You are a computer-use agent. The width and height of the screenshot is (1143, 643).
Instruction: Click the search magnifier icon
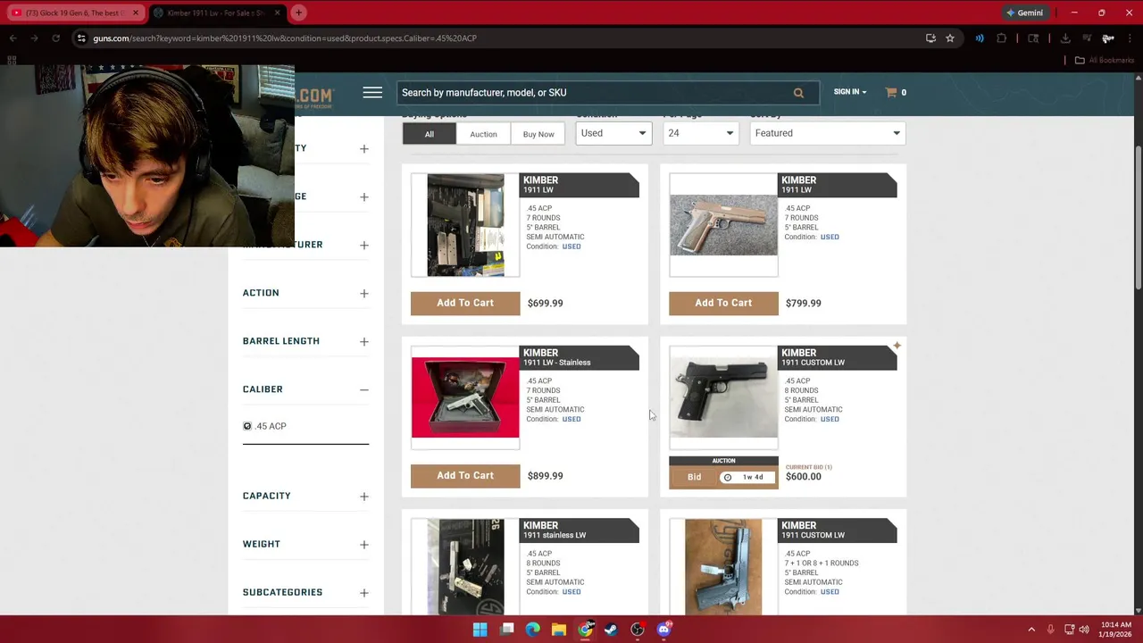[x=798, y=93]
